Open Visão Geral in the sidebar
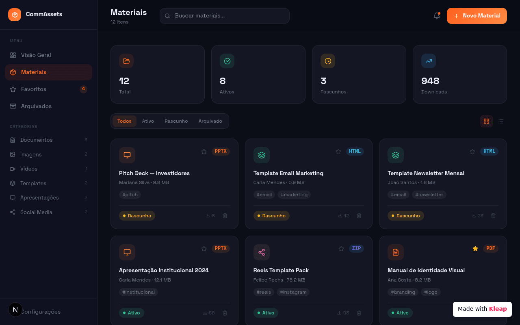Screen dimensions: 520x325 pyautogui.click(x=49, y=55)
